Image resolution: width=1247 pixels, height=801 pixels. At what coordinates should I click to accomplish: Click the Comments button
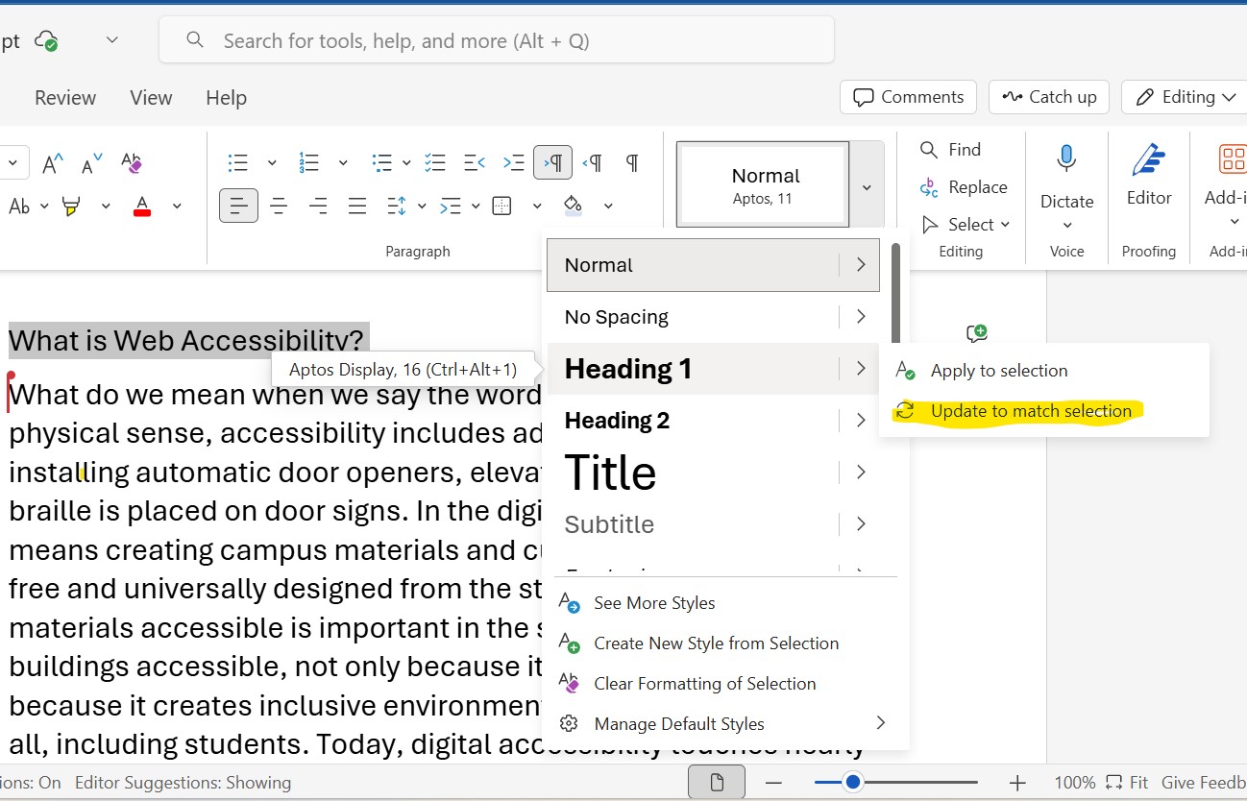pos(908,97)
